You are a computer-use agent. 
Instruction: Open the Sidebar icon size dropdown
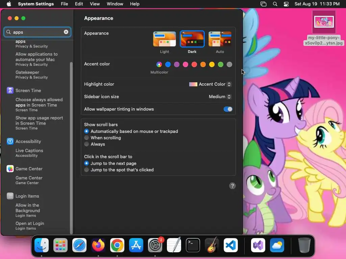(x=220, y=97)
